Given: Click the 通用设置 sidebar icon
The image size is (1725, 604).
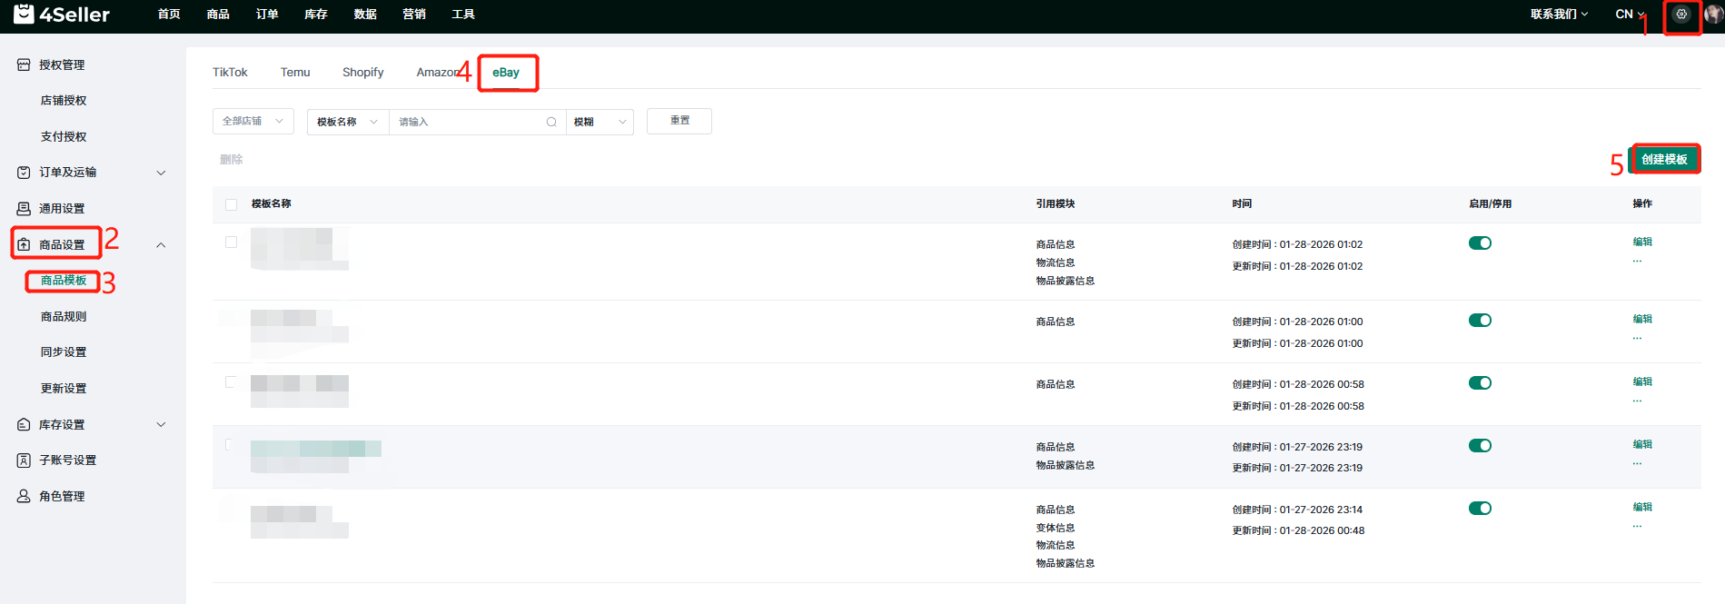Looking at the screenshot, I should click(x=24, y=209).
